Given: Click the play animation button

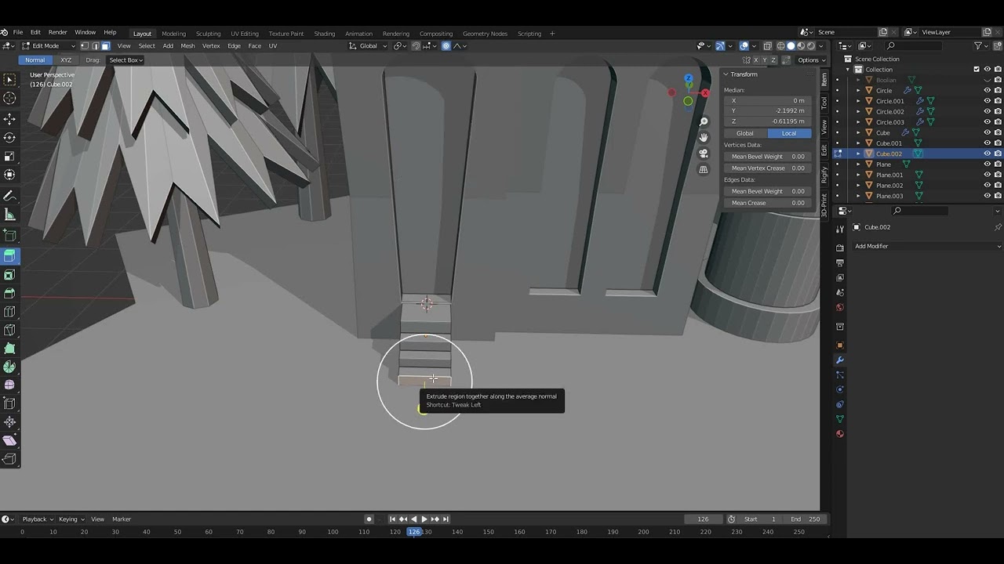Looking at the screenshot, I should 424,519.
